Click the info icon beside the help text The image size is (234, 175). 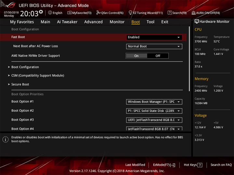coord(6,139)
